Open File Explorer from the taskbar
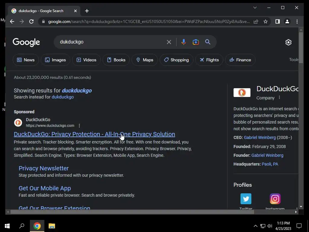This screenshot has width=309, height=232. point(52,226)
